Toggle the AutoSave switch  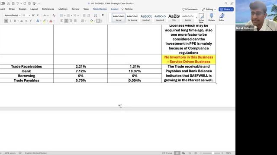click(x=3, y=3)
